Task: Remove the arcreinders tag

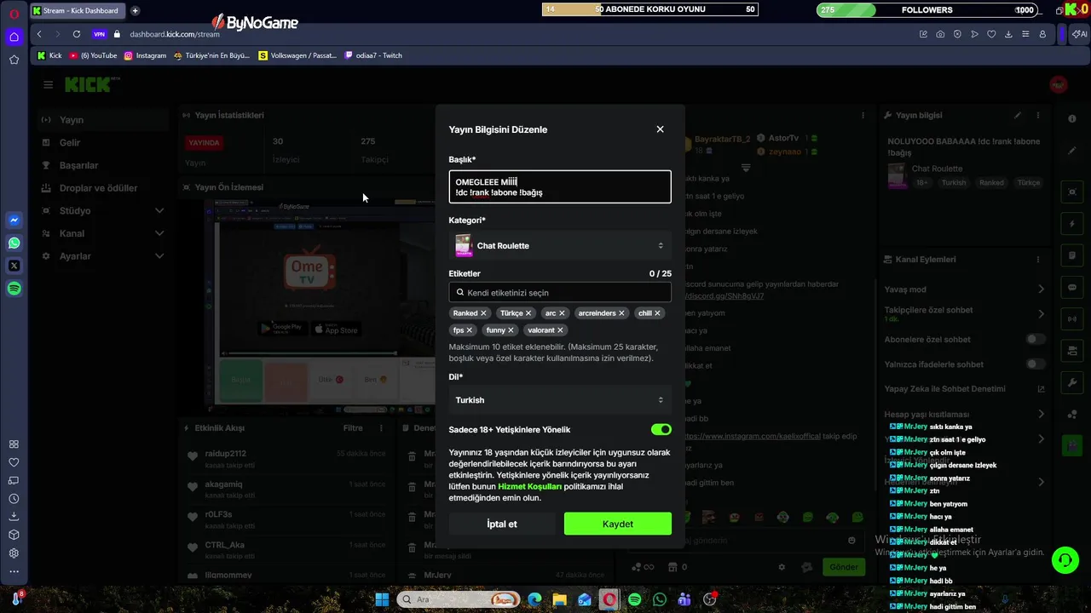Action: click(621, 313)
